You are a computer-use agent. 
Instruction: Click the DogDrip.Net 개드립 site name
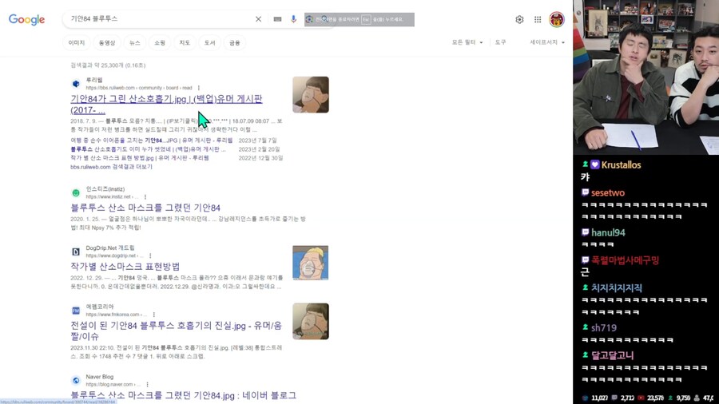(x=110, y=248)
